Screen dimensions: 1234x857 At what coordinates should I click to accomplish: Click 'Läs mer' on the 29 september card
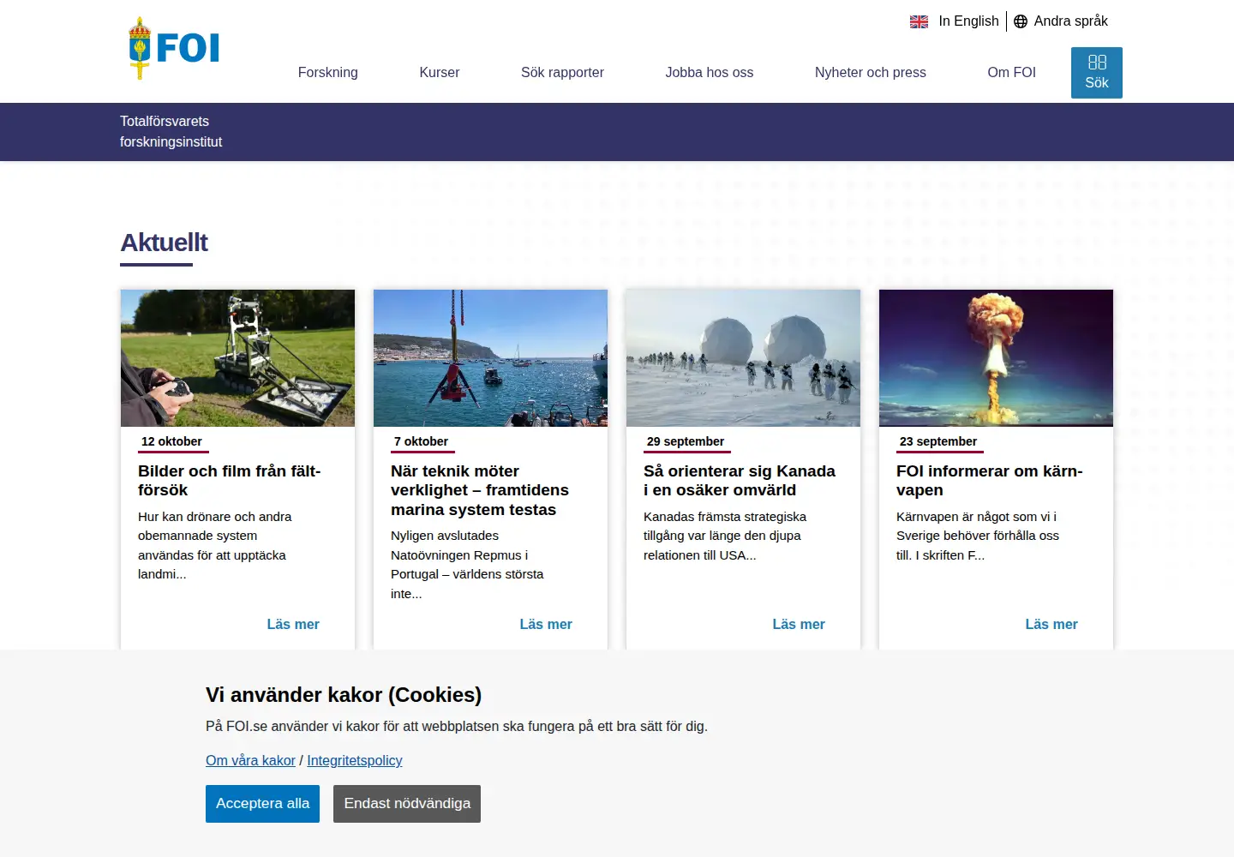(799, 625)
